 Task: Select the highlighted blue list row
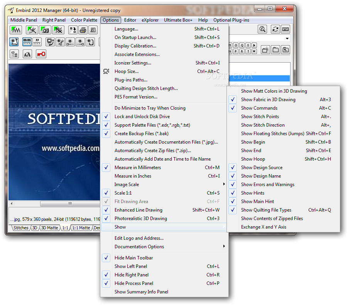point(259,78)
